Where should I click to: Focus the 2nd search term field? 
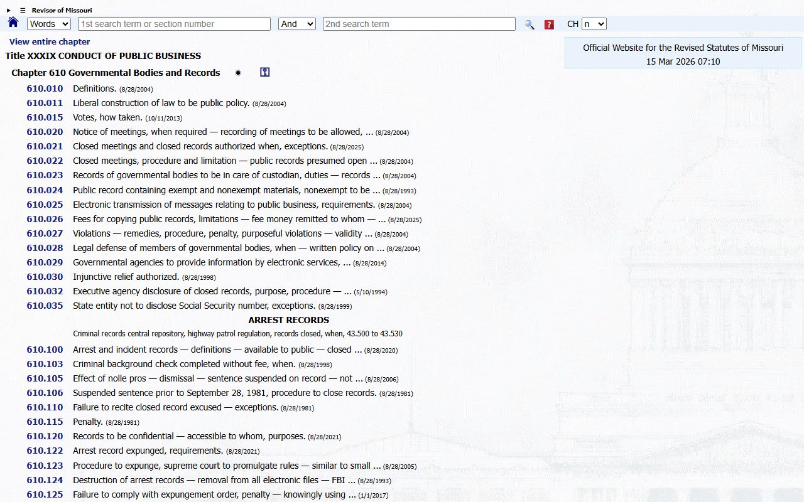(419, 24)
